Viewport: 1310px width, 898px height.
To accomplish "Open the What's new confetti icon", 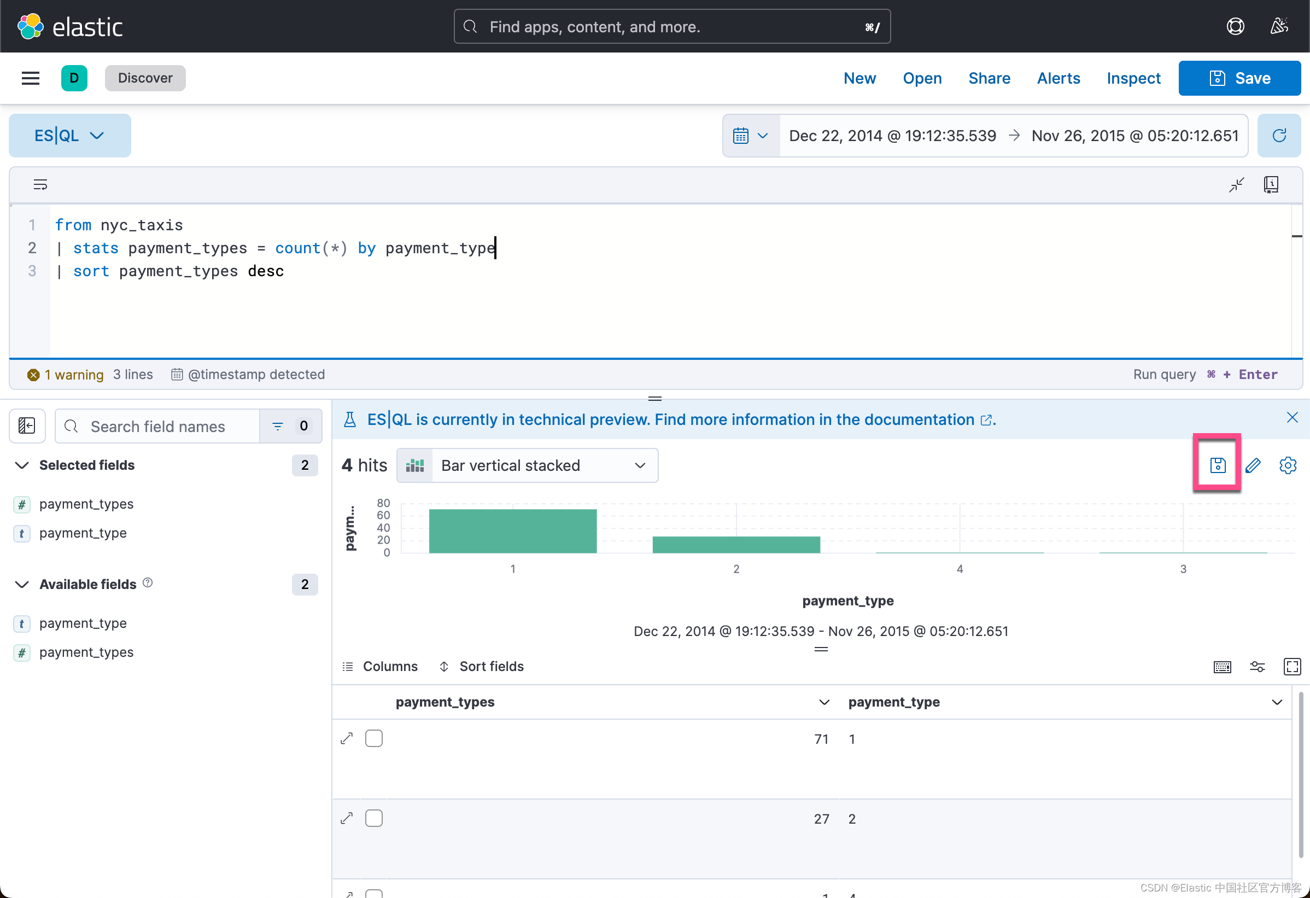I will click(1278, 26).
